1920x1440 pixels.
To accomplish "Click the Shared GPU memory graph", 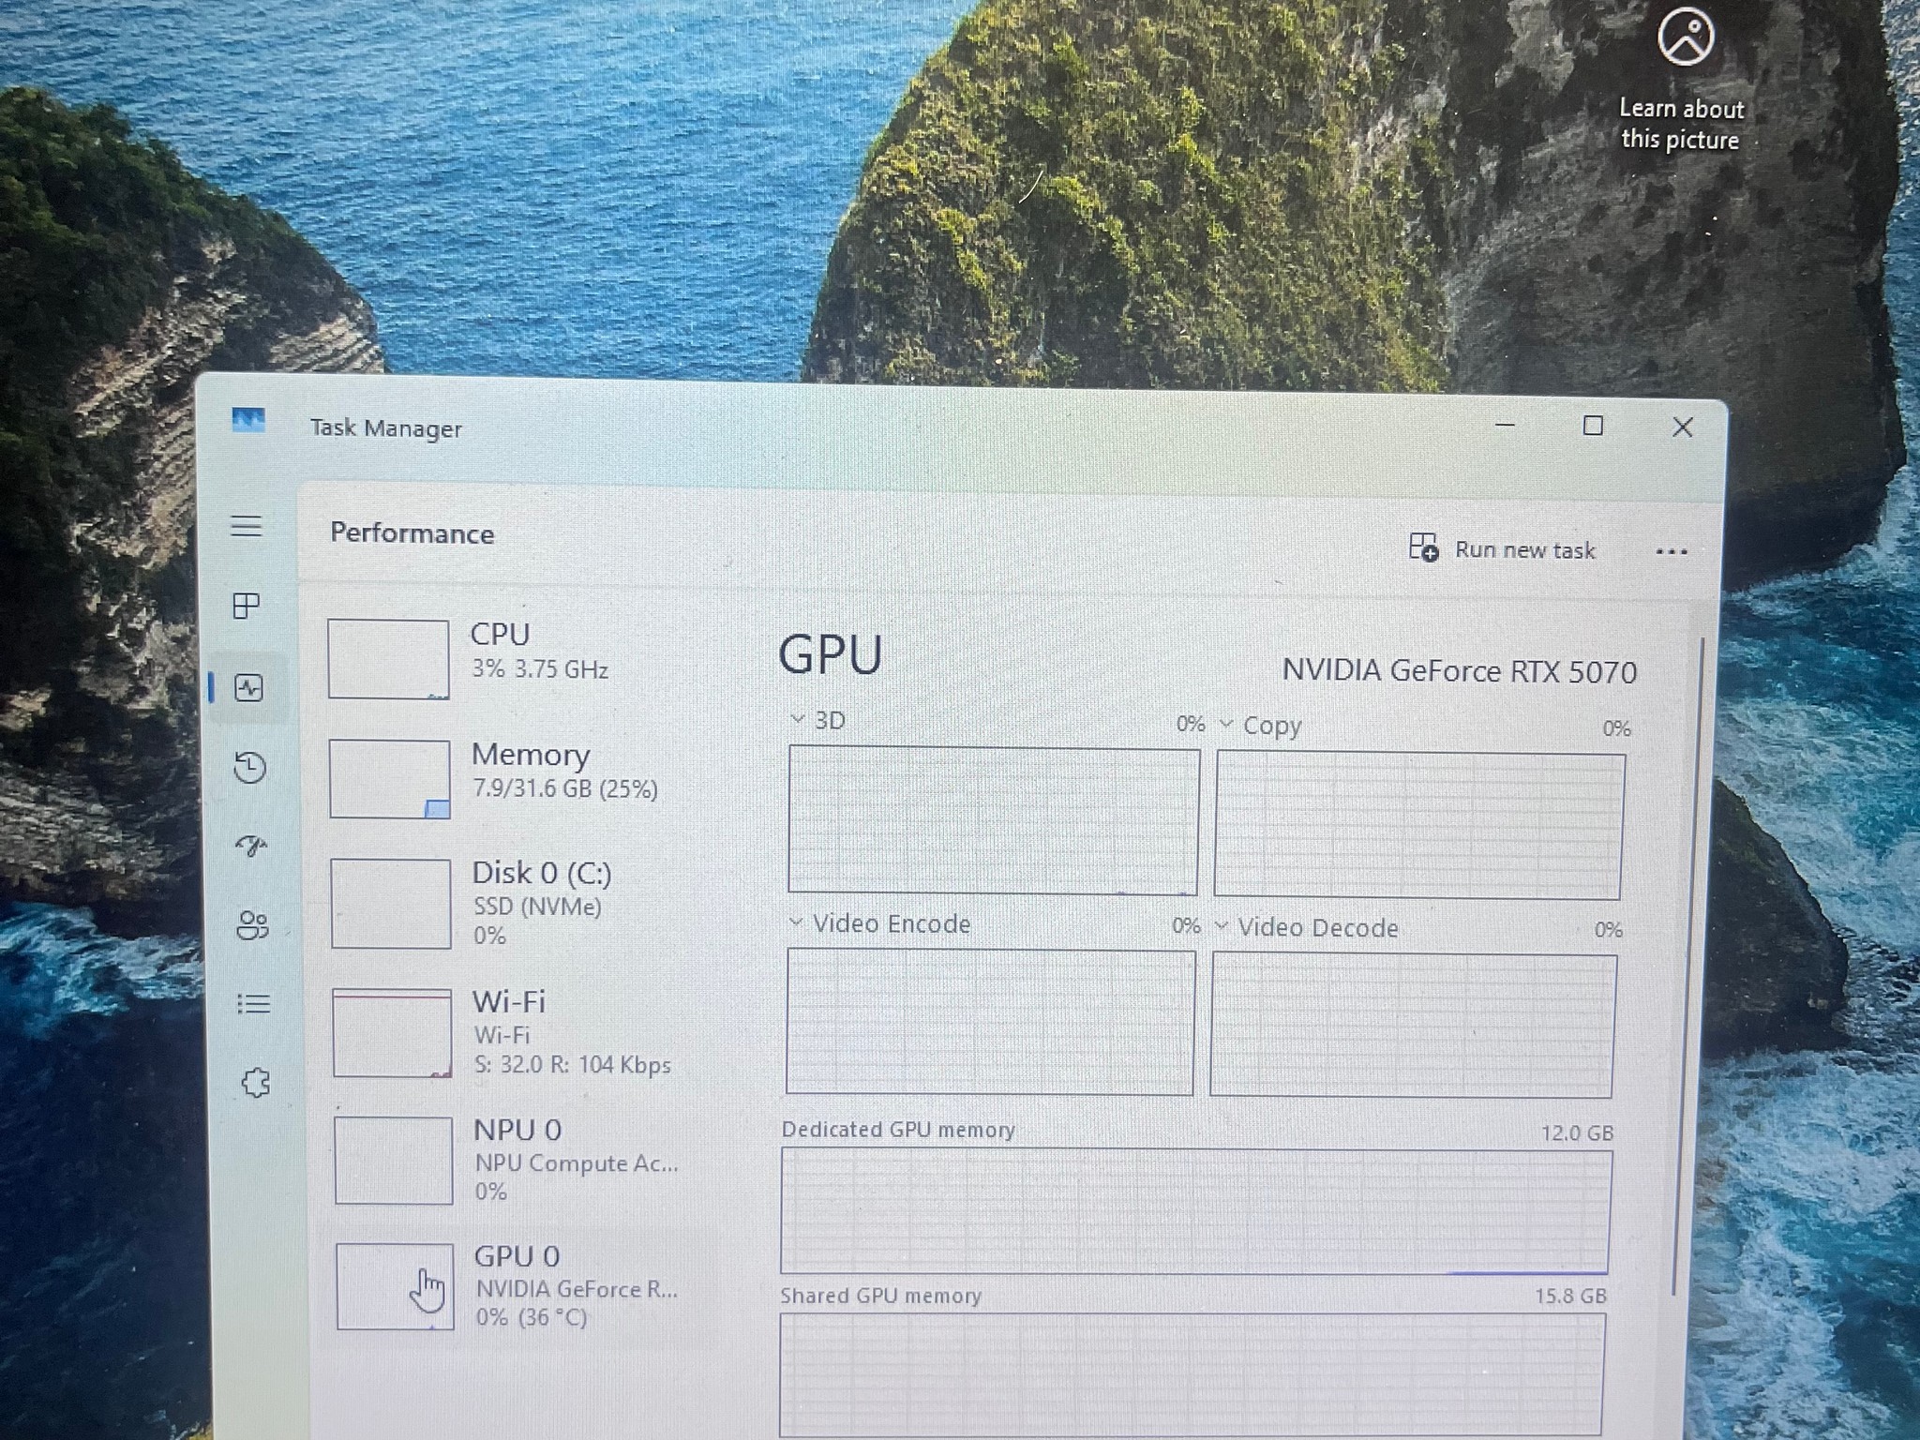I will click(x=1192, y=1374).
